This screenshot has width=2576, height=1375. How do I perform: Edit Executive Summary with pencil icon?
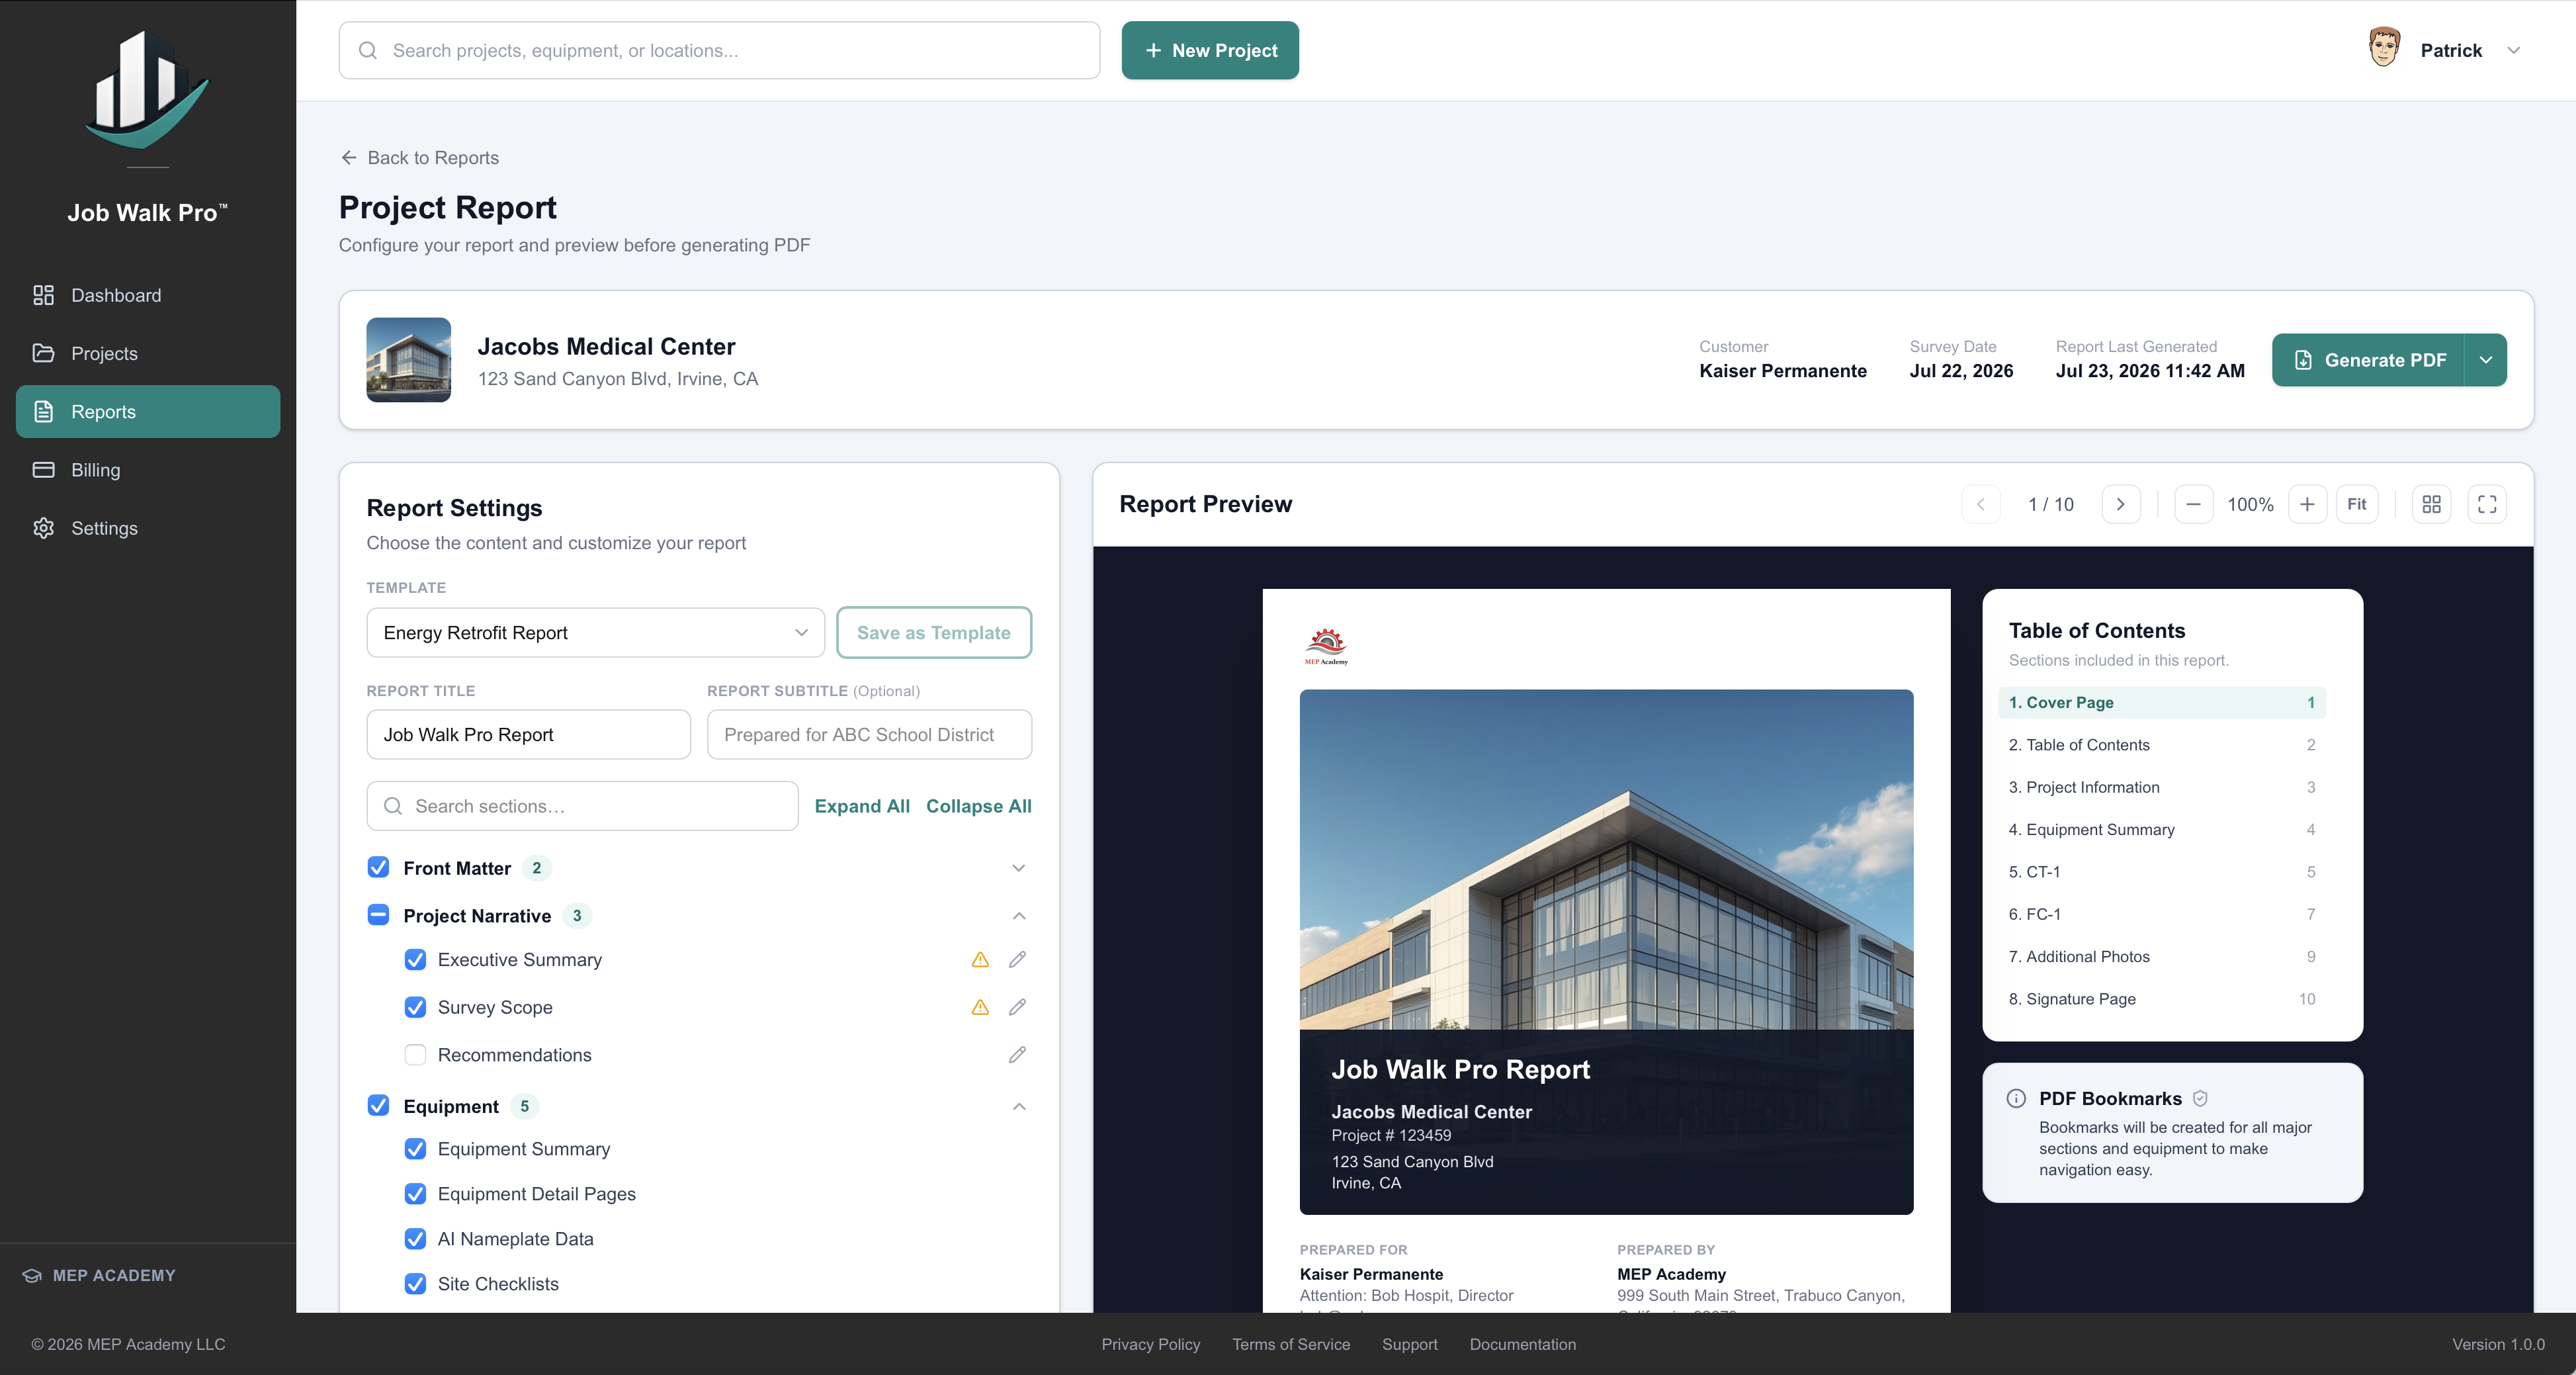click(1017, 960)
